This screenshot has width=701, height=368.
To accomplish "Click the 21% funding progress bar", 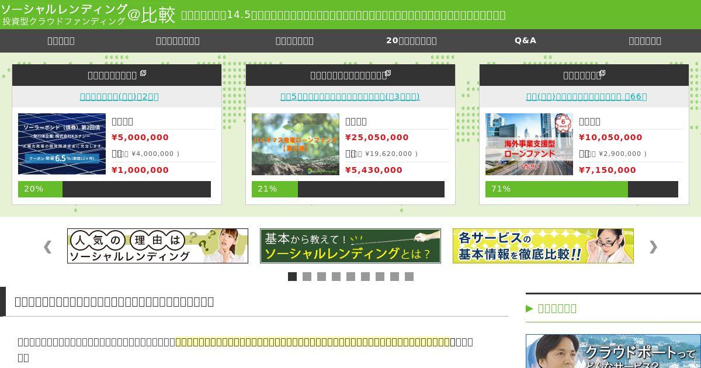I will pos(348,189).
